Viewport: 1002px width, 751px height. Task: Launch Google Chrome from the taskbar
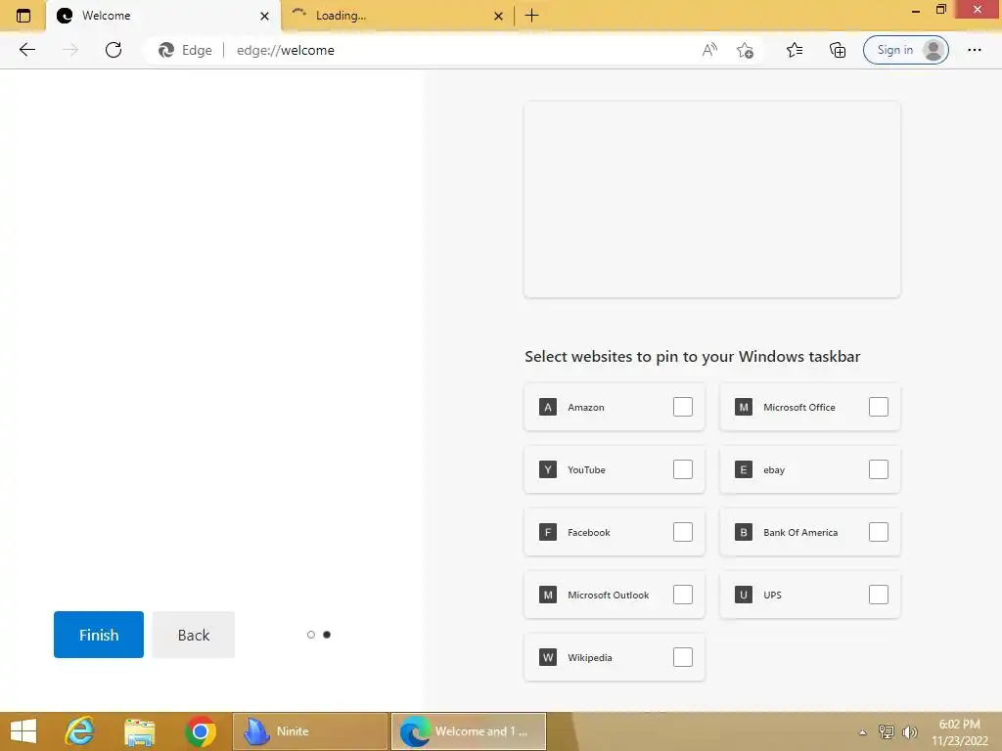point(200,731)
